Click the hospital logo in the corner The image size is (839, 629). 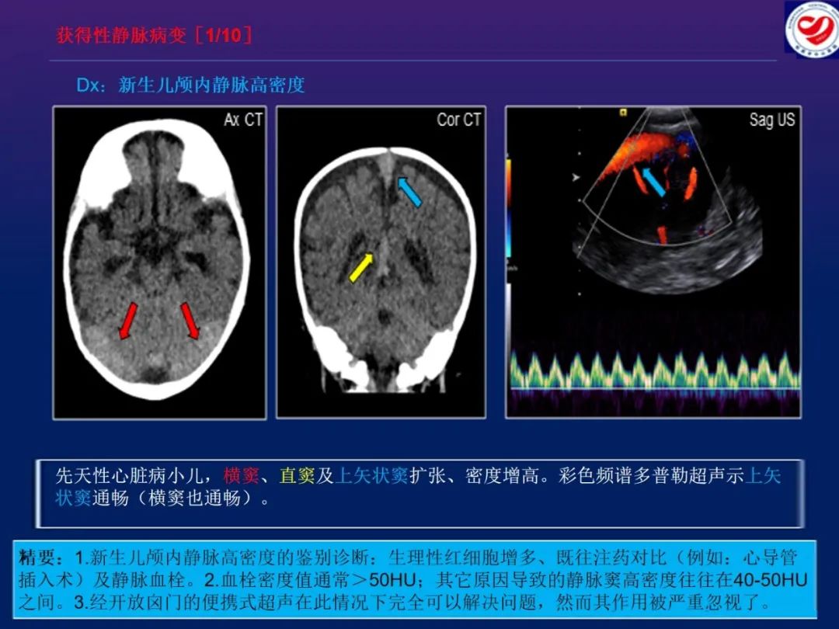click(x=812, y=29)
